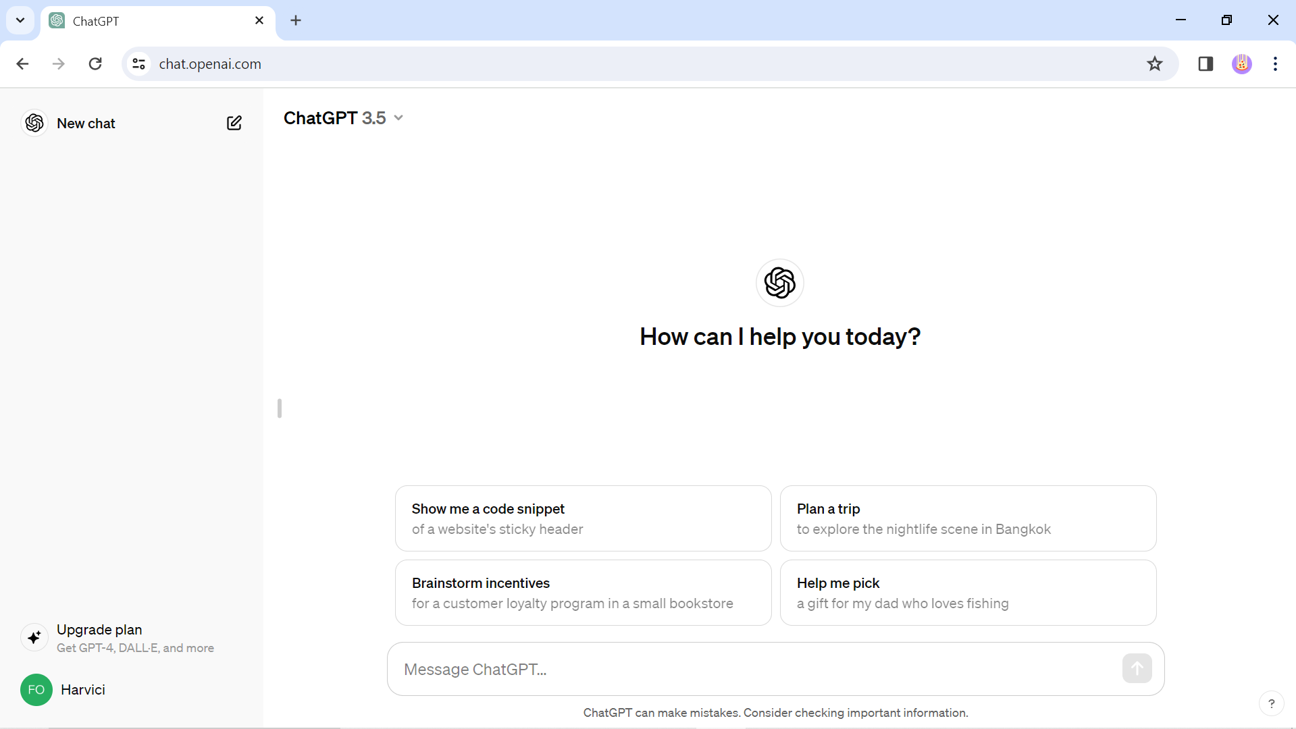Reload the chat.openai.com page
The height and width of the screenshot is (729, 1296).
(x=95, y=63)
